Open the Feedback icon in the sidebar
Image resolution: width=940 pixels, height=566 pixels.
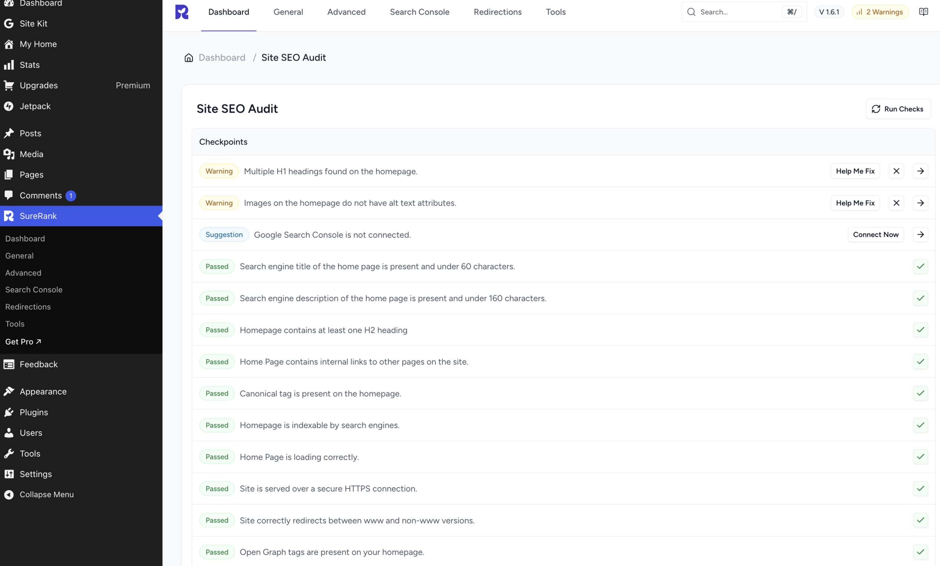click(9, 364)
